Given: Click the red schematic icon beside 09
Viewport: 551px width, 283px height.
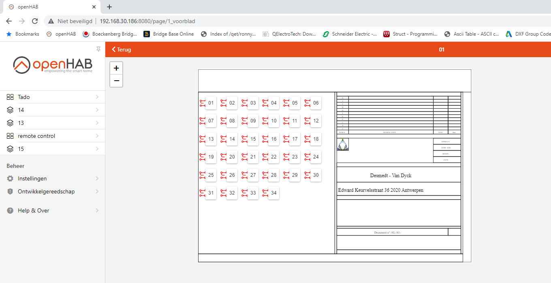Looking at the screenshot, I should (245, 121).
